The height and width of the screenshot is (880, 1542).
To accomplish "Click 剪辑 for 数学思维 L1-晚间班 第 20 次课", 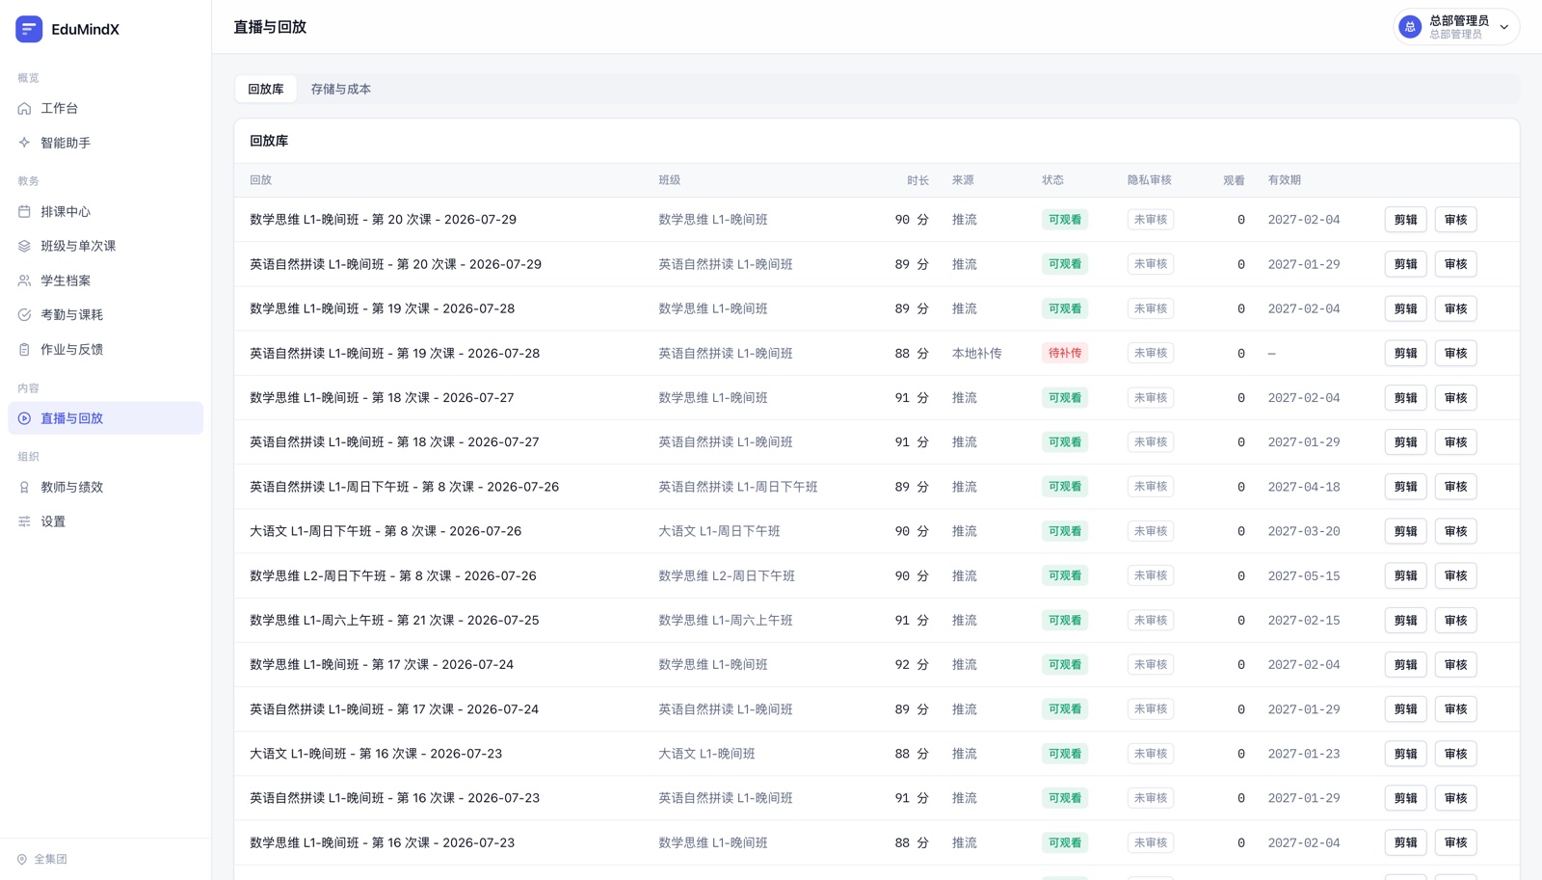I will pos(1406,220).
